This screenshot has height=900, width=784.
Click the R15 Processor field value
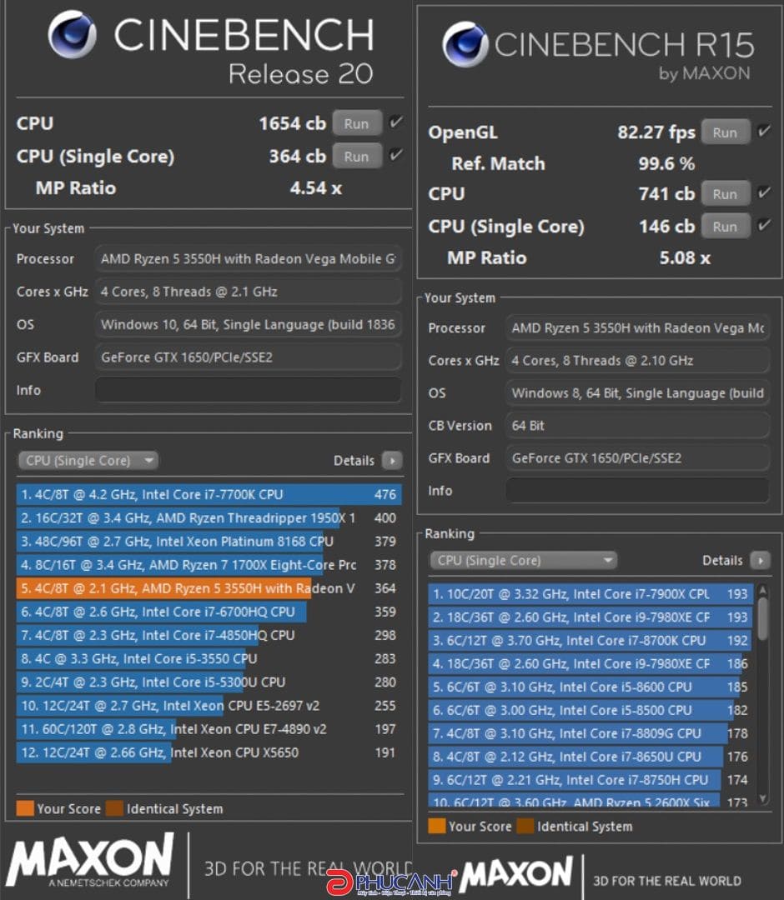click(637, 327)
